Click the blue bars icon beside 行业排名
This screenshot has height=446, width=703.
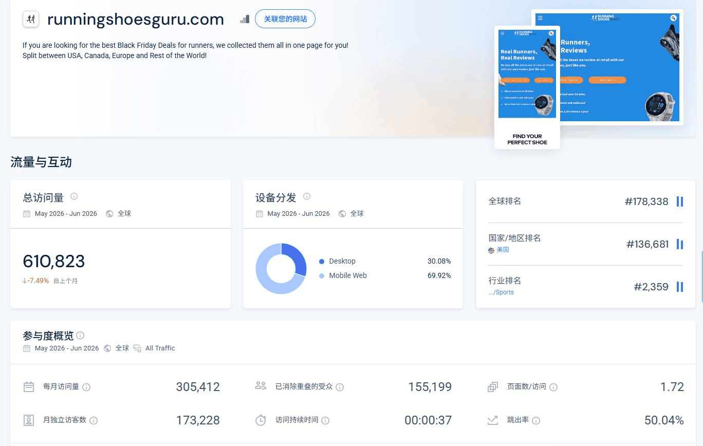tap(680, 287)
